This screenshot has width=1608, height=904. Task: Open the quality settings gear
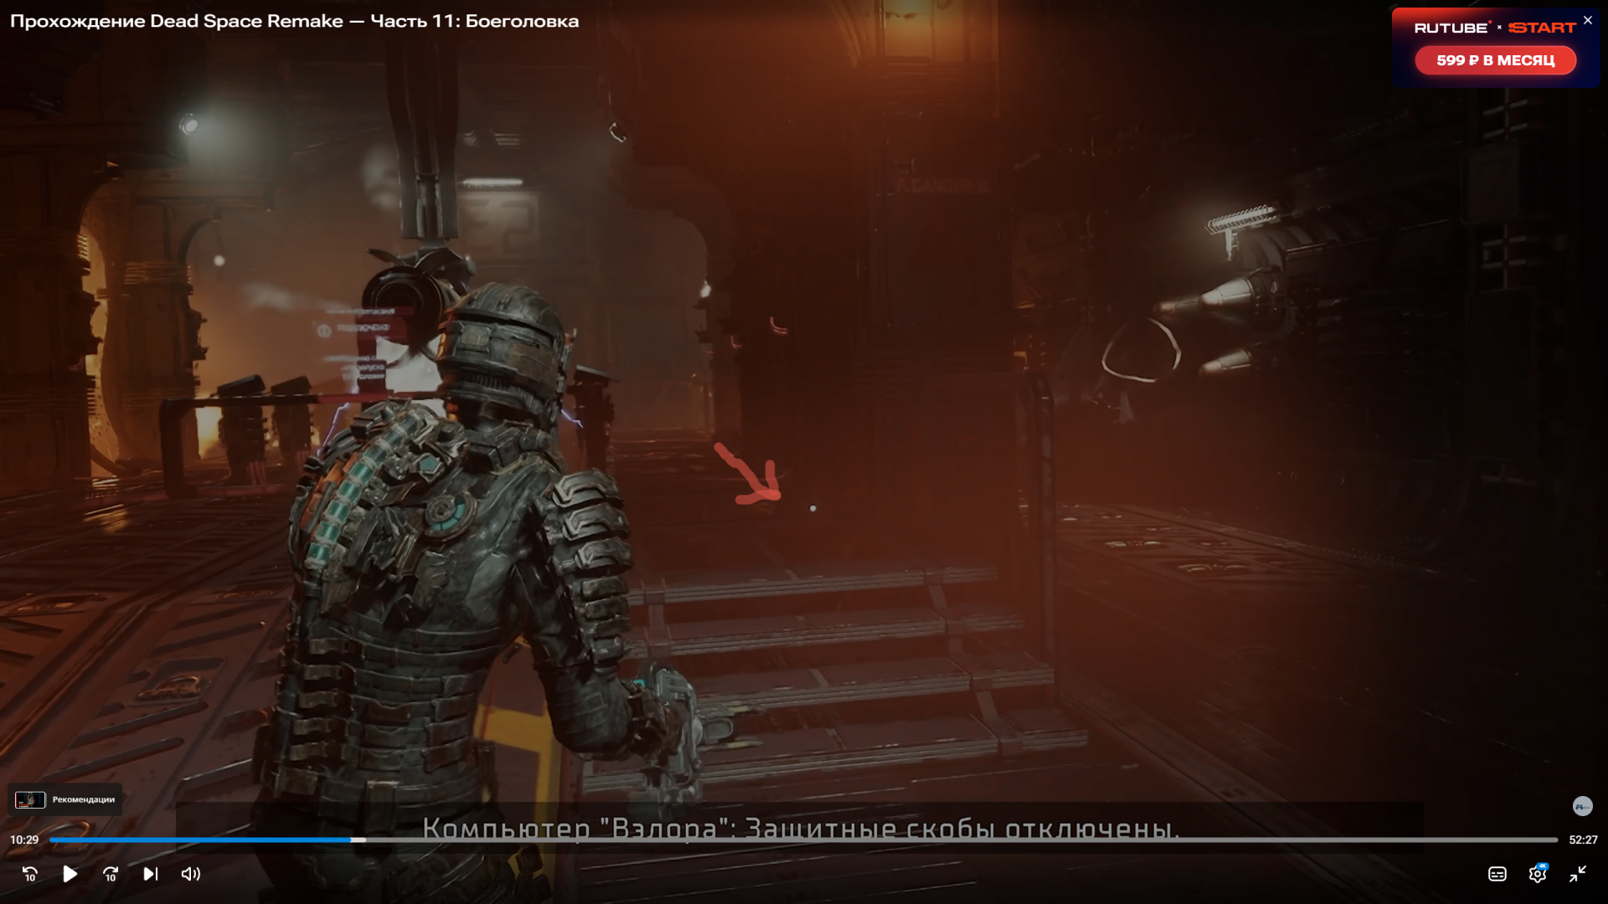1538,874
